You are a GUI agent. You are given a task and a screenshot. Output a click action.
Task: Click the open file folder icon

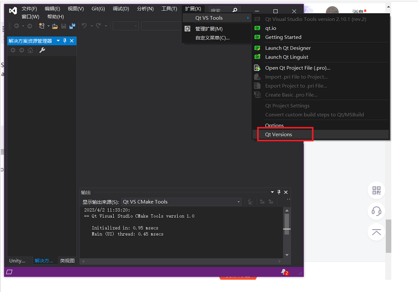(x=55, y=26)
